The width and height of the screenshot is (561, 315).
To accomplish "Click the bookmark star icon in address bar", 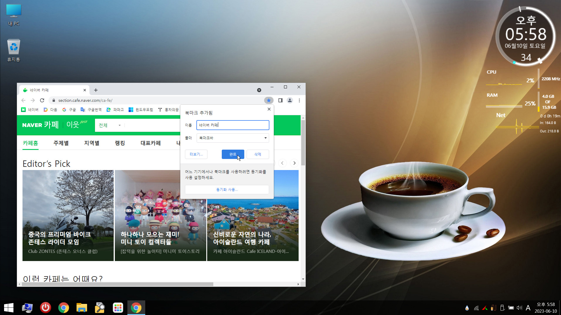I will click(269, 100).
